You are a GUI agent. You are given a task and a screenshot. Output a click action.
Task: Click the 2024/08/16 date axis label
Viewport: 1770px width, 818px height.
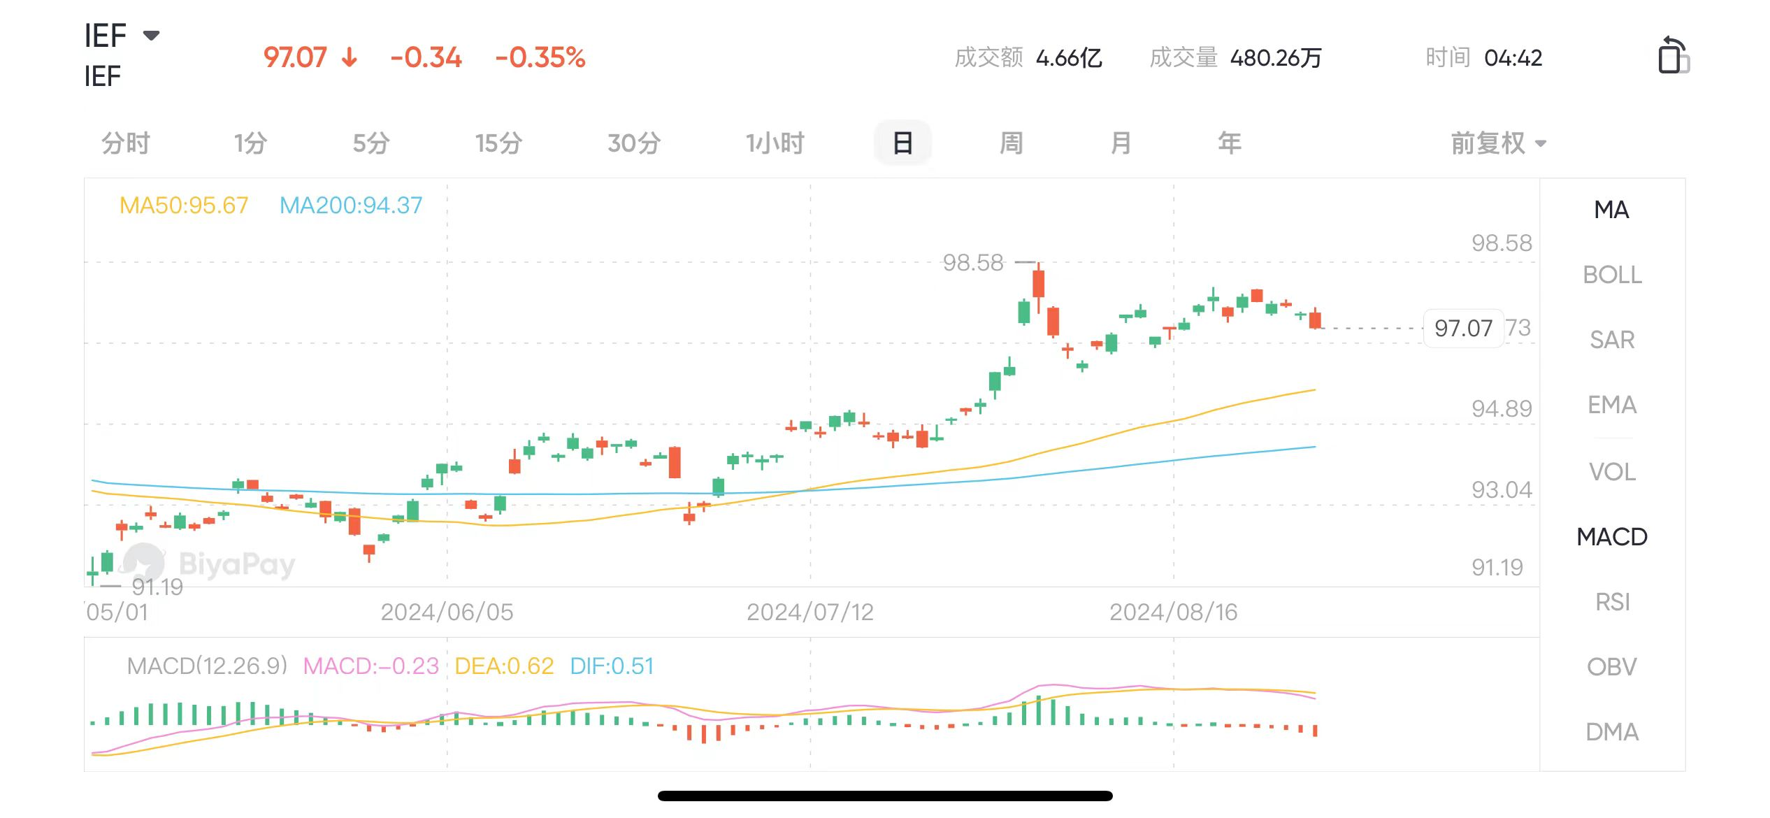coord(1173,612)
